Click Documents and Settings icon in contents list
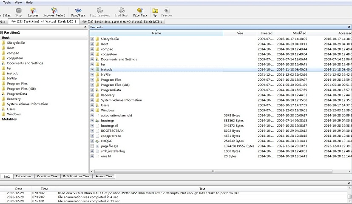 pyautogui.click(x=97, y=59)
